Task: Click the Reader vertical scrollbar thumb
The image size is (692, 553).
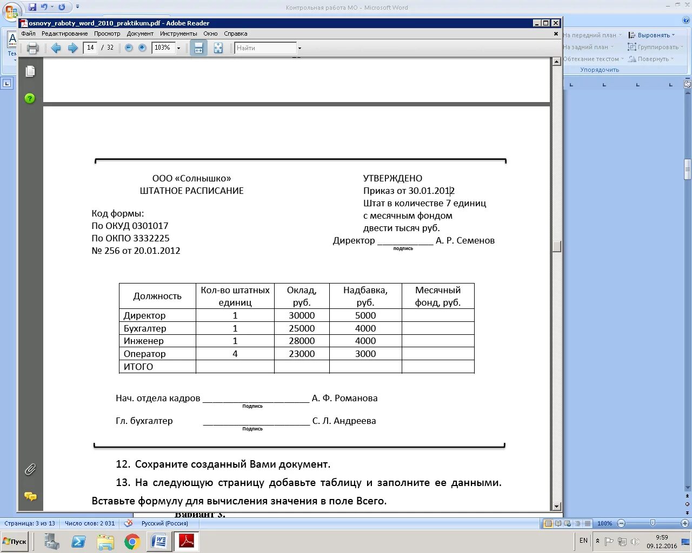Action: point(556,246)
